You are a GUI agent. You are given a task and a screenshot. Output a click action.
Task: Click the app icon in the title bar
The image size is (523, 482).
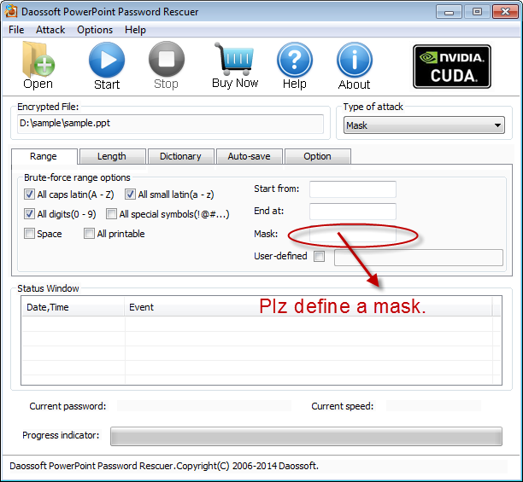coord(11,11)
